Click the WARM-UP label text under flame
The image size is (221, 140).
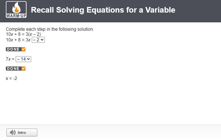click(x=16, y=16)
